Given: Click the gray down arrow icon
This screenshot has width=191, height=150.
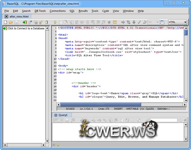Looking at the screenshot, I should [134, 22].
